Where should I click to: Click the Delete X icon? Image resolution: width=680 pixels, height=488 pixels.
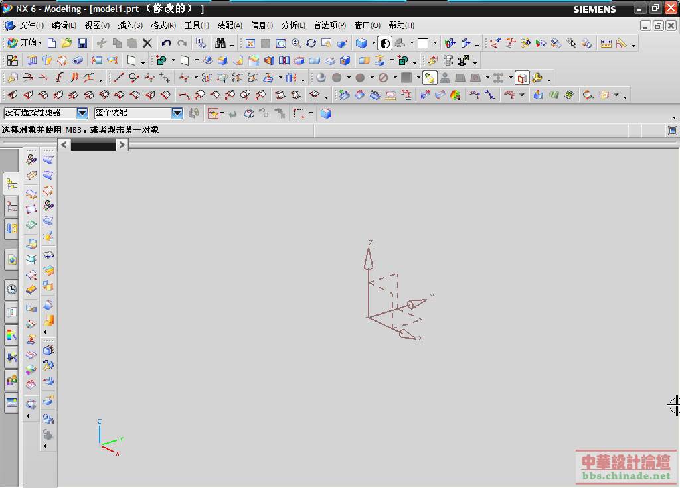(147, 43)
